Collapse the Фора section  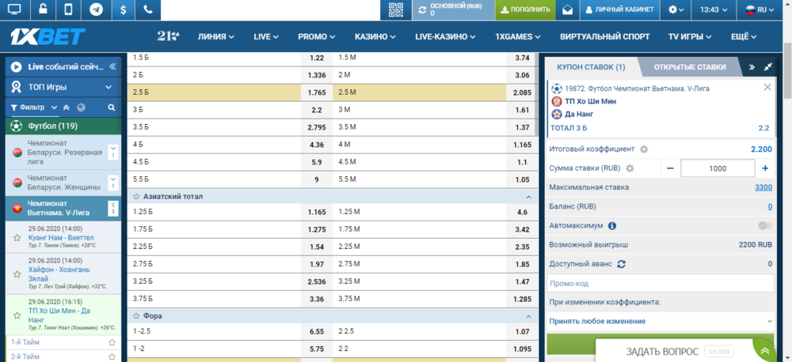coord(528,316)
